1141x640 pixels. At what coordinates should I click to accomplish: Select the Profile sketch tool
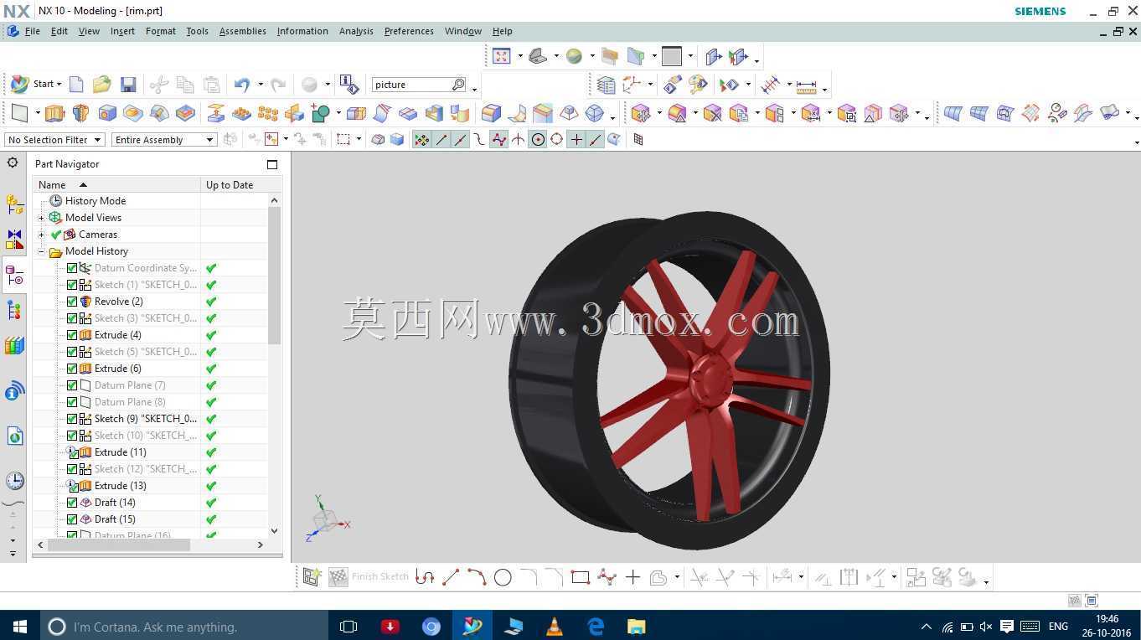pos(425,577)
